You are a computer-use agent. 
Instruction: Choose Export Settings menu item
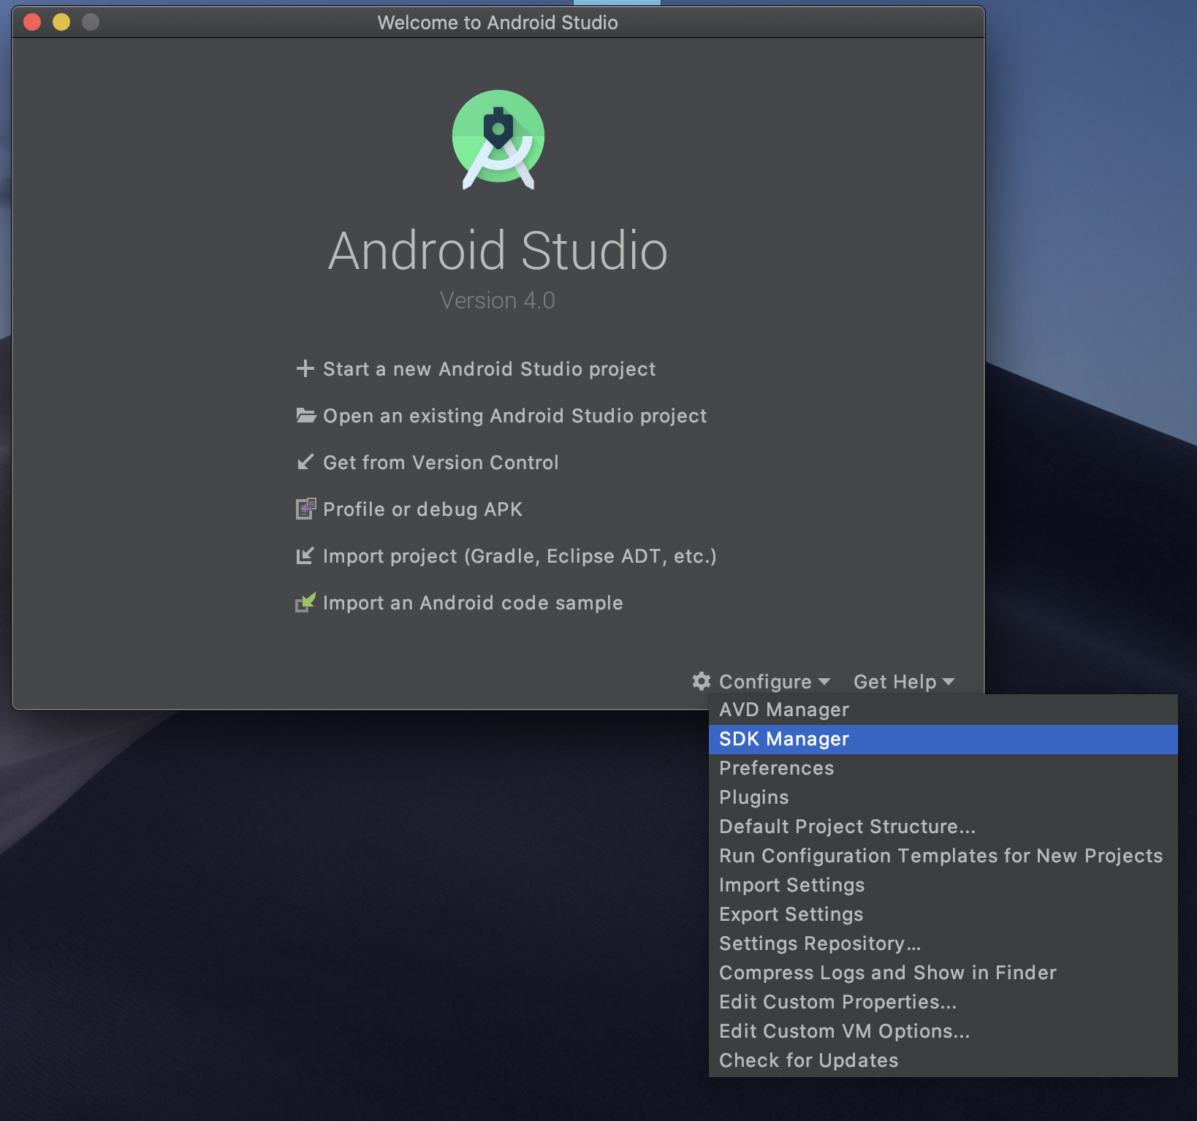943,914
